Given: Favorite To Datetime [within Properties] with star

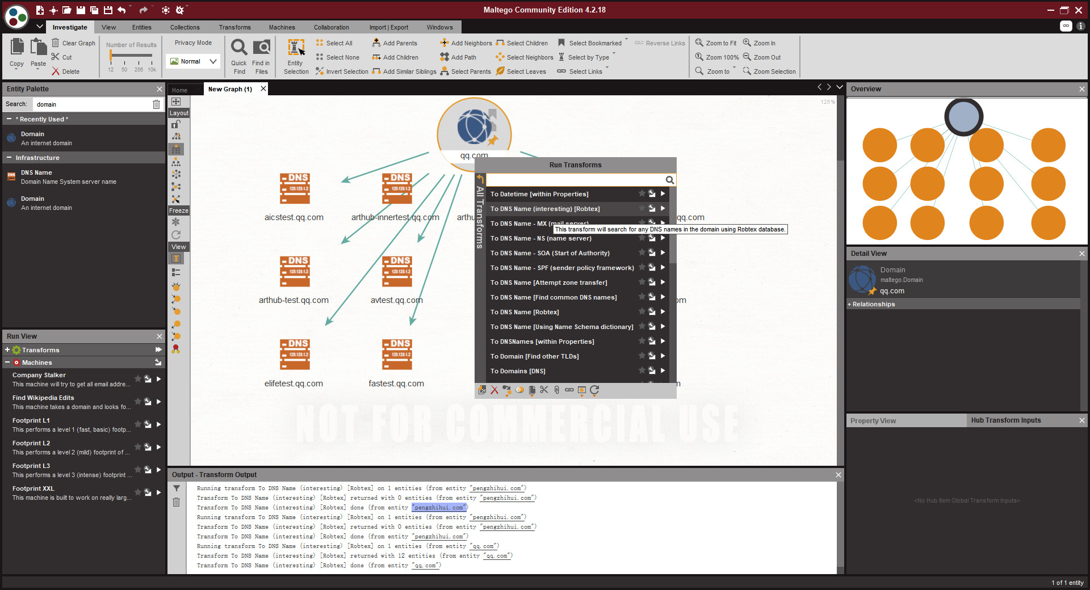Looking at the screenshot, I should (642, 194).
